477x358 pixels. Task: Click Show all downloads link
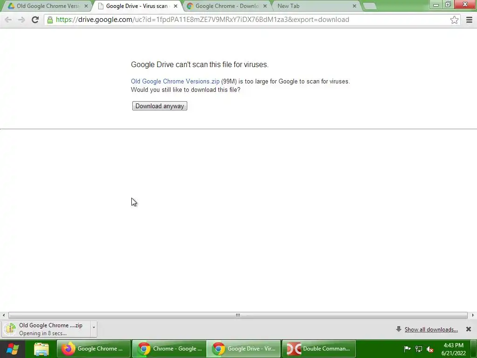431,330
